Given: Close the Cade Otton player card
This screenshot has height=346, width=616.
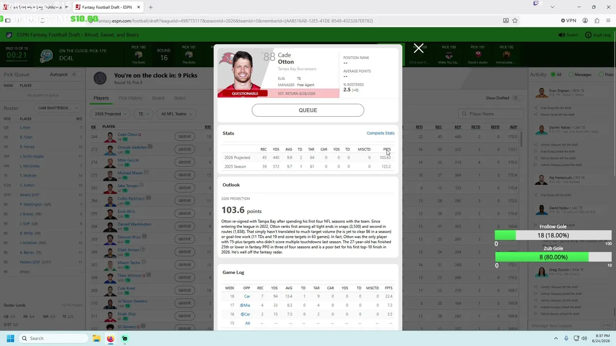Looking at the screenshot, I should click(x=419, y=48).
